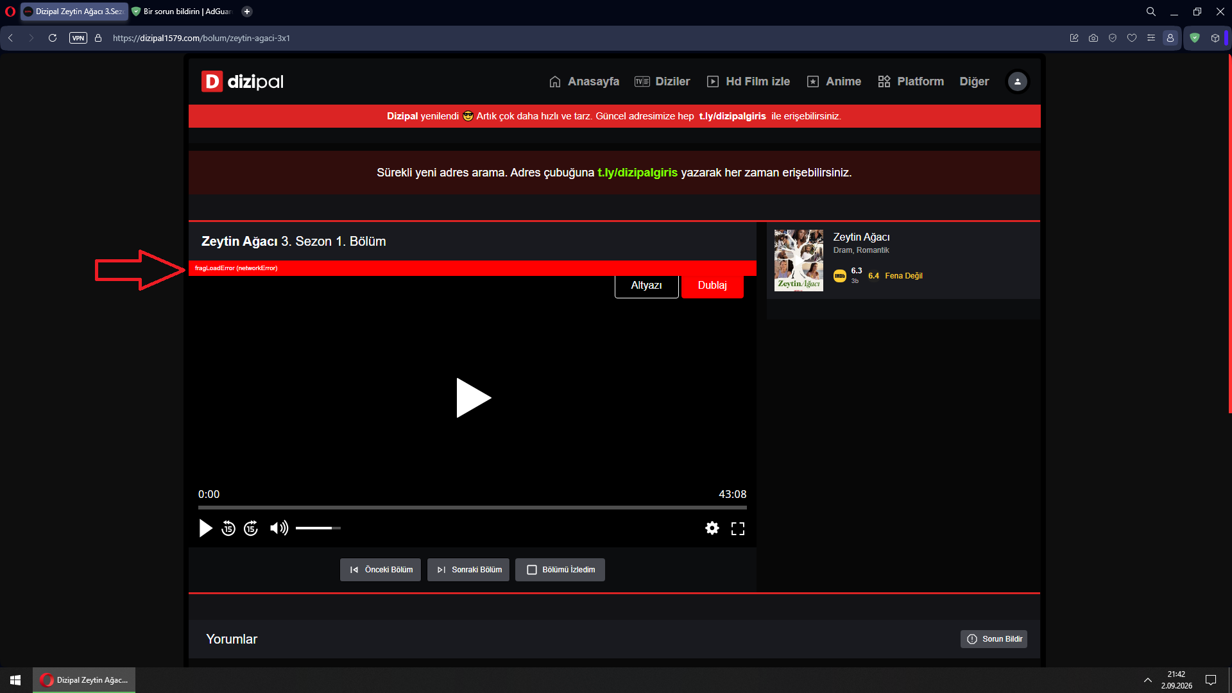Image resolution: width=1232 pixels, height=693 pixels.
Task: Open browser shield ad blocker icon
Action: [x=1113, y=38]
